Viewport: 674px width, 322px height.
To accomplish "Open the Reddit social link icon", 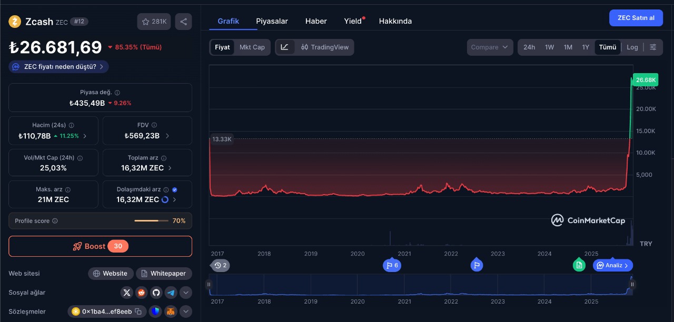I will pyautogui.click(x=141, y=293).
